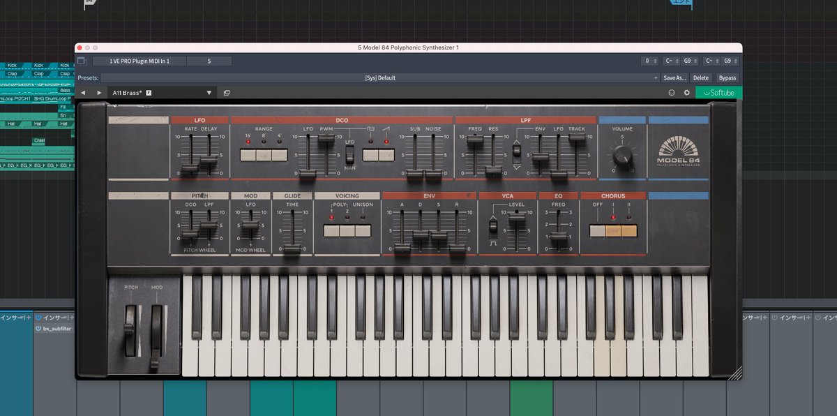Click the MOD wheel
The width and height of the screenshot is (837, 416).
(156, 336)
